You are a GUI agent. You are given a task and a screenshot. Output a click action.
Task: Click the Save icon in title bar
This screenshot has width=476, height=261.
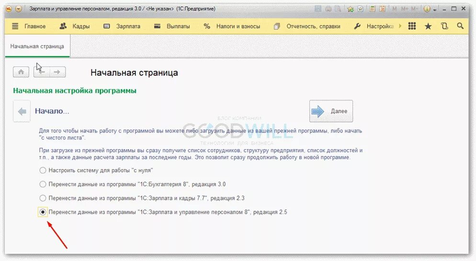318,9
